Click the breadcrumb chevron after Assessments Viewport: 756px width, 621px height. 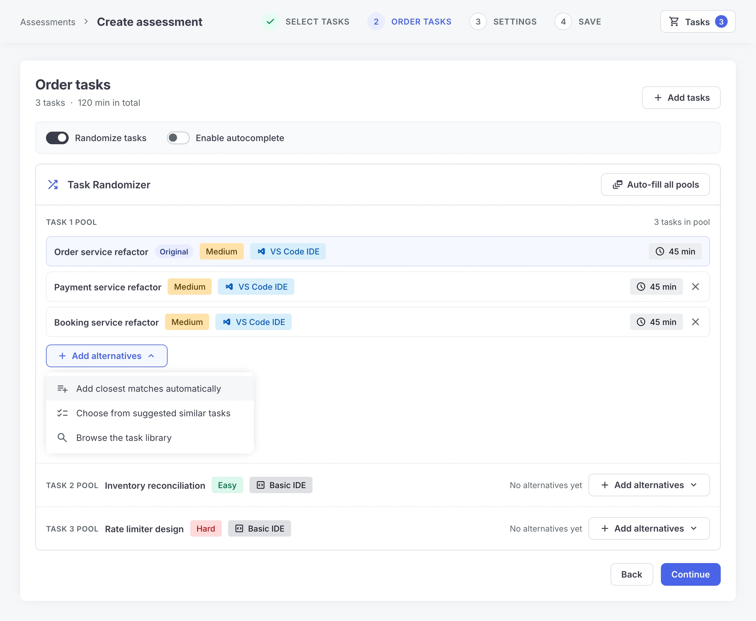point(86,21)
